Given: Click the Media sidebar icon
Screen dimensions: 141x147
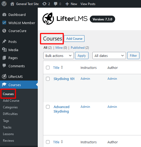Looking at the screenshot, I should (4, 50).
